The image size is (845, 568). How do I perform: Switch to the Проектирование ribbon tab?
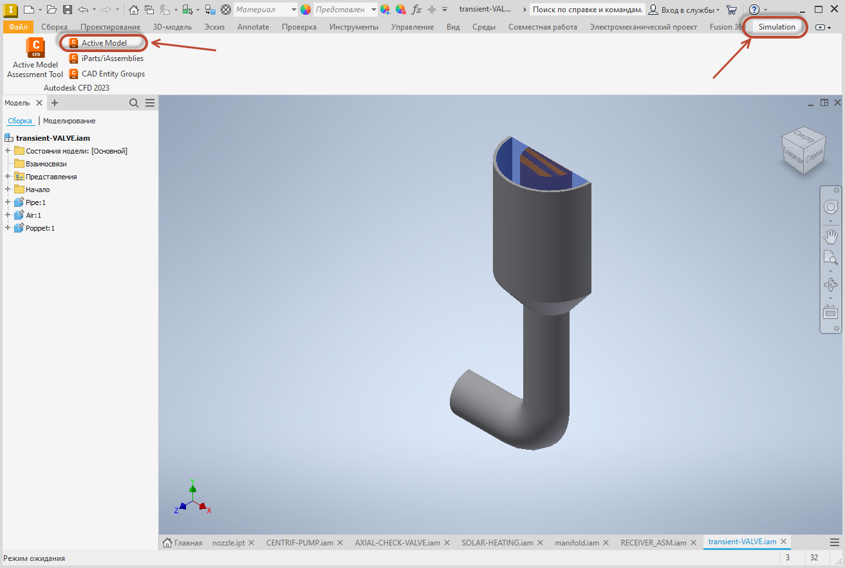[110, 27]
